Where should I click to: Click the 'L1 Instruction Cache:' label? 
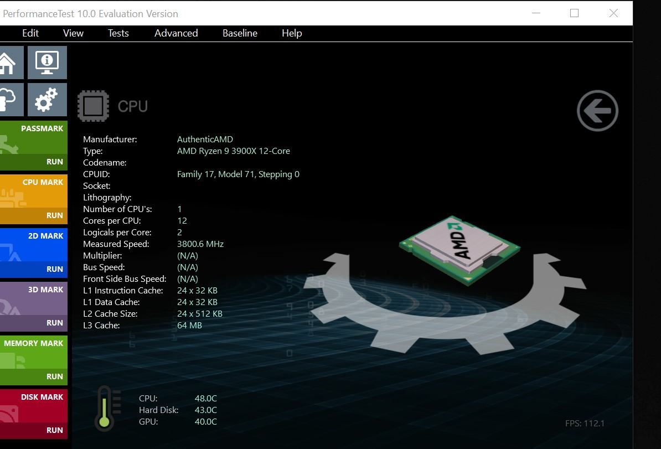pyautogui.click(x=123, y=291)
